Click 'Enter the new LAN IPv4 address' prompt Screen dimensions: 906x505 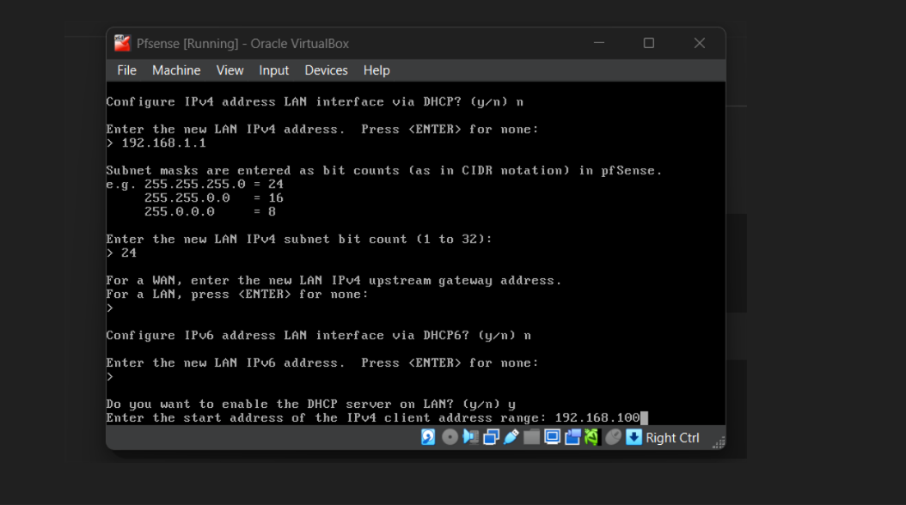[322, 130]
